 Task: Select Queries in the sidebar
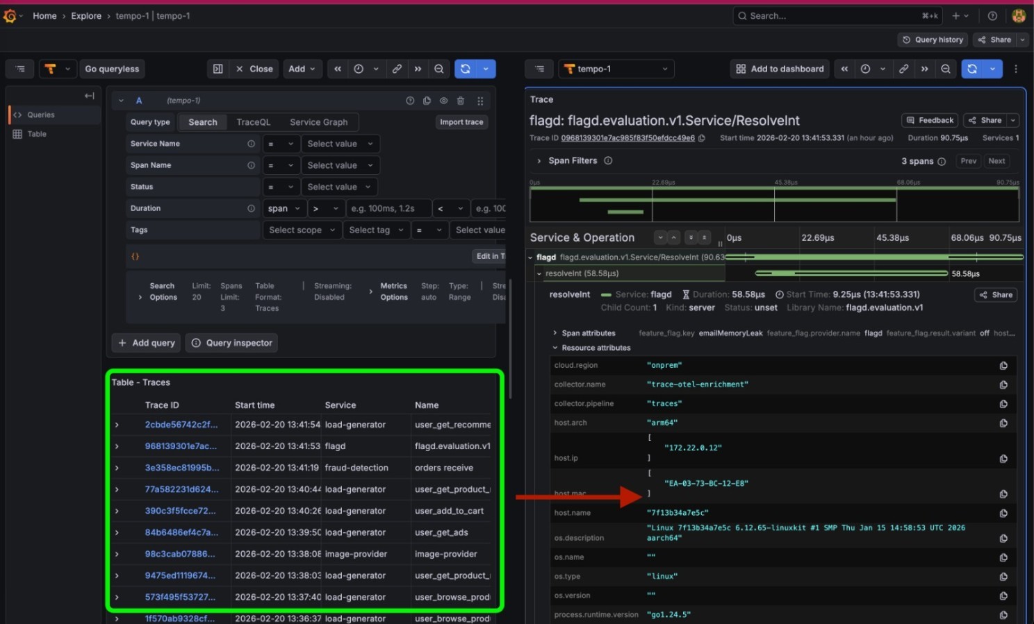tap(54, 115)
